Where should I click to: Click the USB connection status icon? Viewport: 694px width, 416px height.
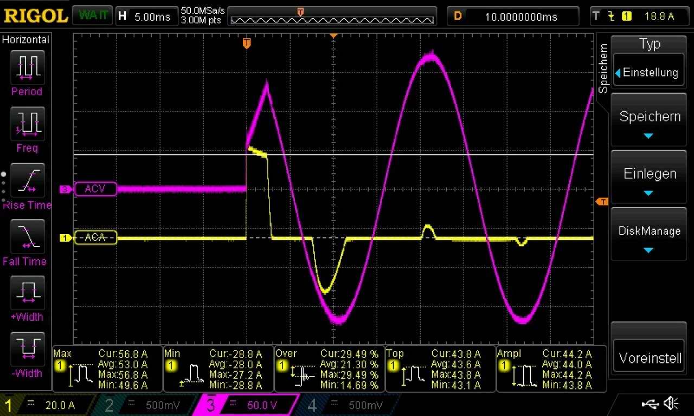click(650, 404)
